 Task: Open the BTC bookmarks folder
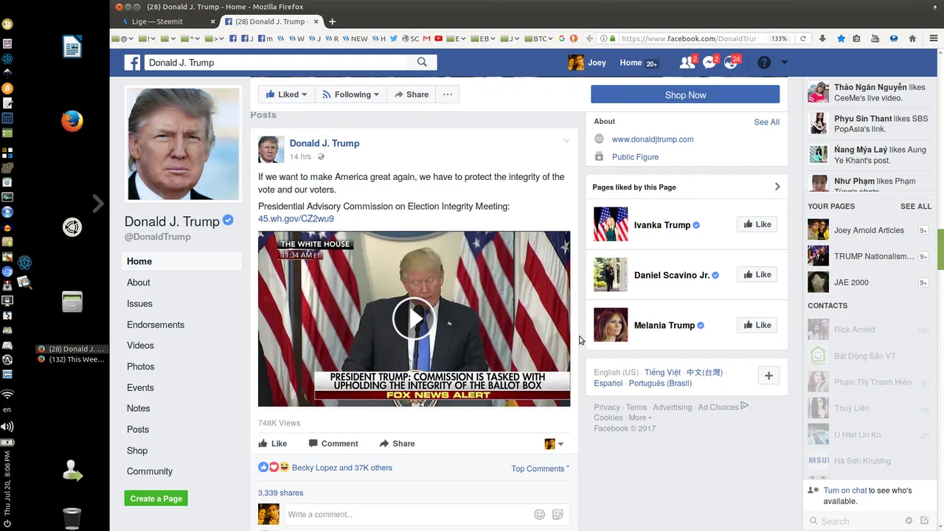[x=538, y=38]
